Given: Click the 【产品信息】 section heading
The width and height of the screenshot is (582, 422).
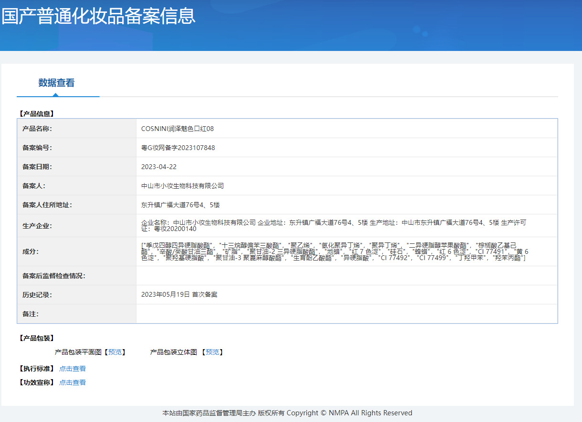Looking at the screenshot, I should pos(37,114).
